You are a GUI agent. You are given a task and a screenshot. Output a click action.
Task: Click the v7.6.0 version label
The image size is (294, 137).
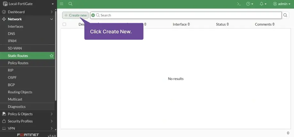point(52,136)
